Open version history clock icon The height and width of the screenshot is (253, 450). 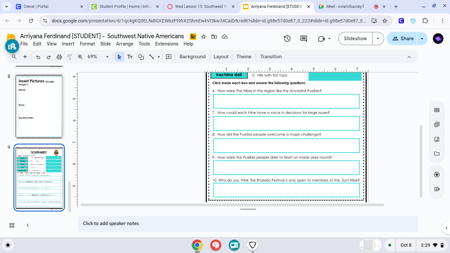(x=287, y=39)
